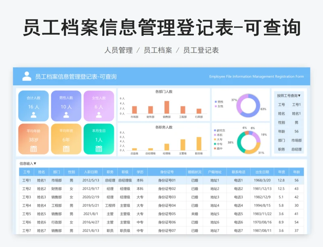Select the 工程师 position cell
This screenshot has width=323, height=247.
pyautogui.click(x=110, y=205)
